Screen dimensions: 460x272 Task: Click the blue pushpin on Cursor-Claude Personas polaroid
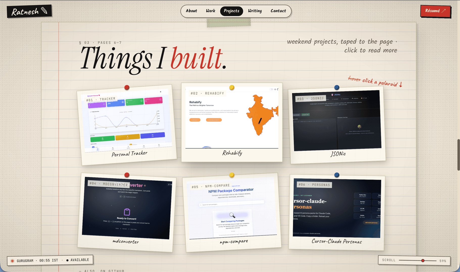(x=337, y=175)
